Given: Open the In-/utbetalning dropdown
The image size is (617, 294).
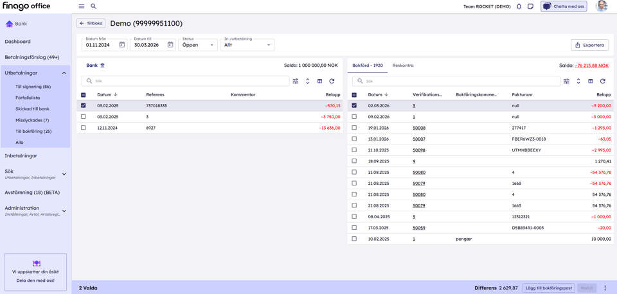Looking at the screenshot, I should point(247,45).
